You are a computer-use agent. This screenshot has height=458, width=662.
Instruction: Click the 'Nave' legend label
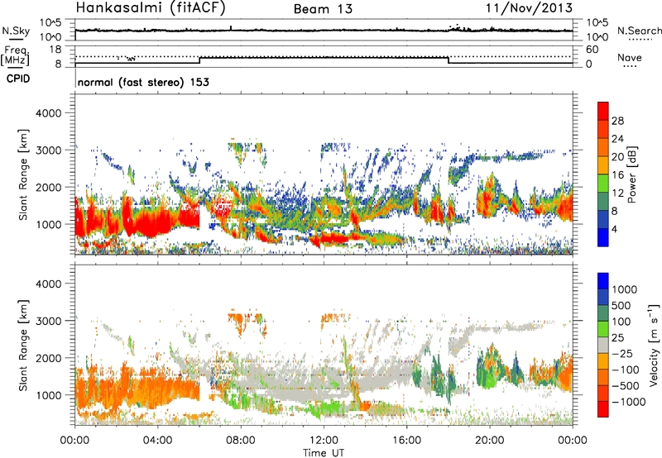[630, 57]
